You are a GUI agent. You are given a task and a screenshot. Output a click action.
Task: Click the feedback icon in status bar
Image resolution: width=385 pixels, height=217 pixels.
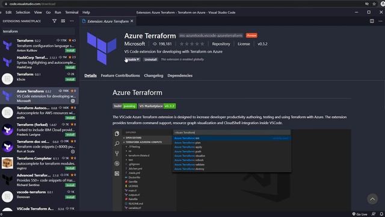point(374,215)
